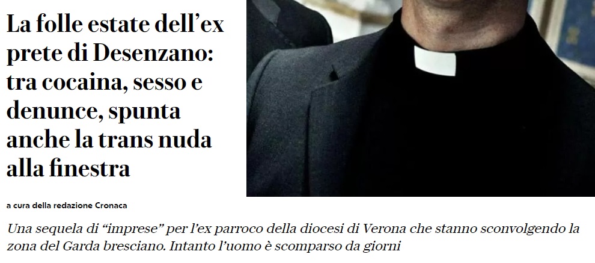Open byline "a cura della redazione Cronaca"
Screen dimensions: 595x263
coord(67,206)
